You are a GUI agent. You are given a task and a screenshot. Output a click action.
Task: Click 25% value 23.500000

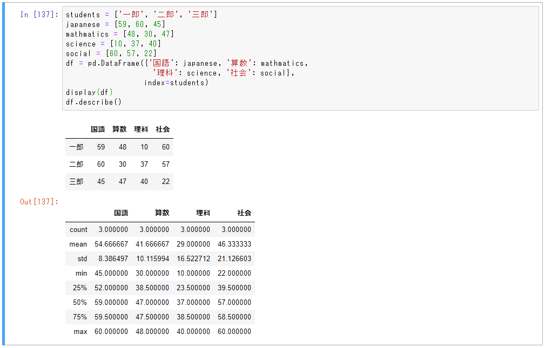[x=193, y=288]
